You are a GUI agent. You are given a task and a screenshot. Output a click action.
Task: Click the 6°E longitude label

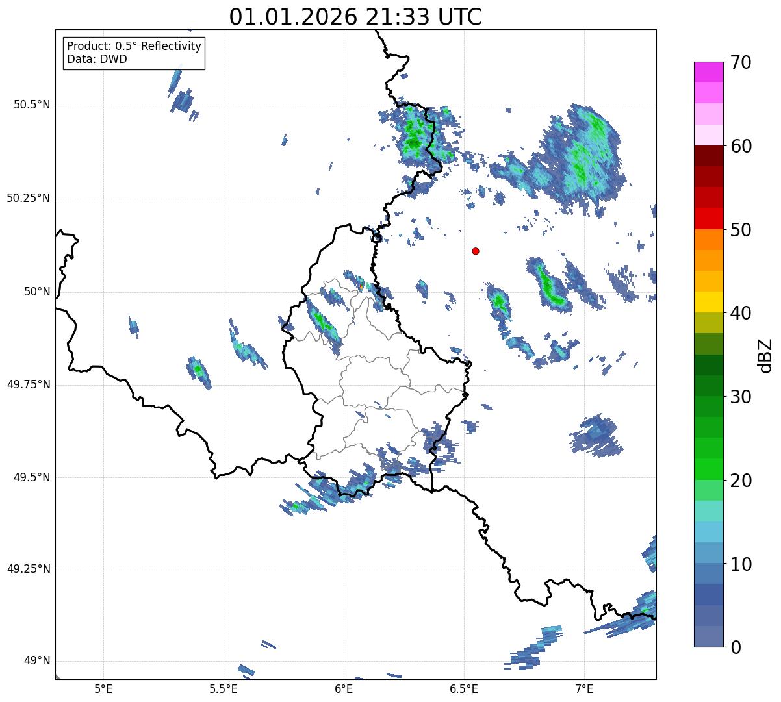coord(344,688)
